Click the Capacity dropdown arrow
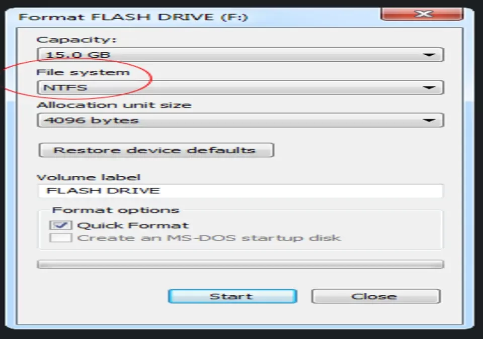The width and height of the screenshot is (483, 339). 429,55
